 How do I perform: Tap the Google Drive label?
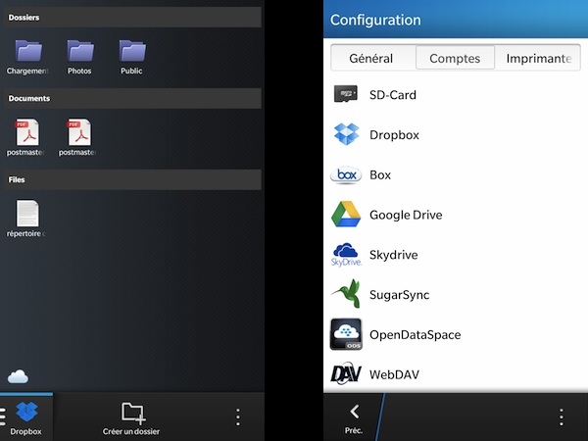(x=406, y=215)
